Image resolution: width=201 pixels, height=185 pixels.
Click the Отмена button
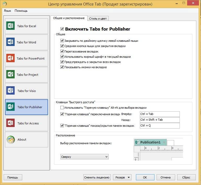(166, 177)
